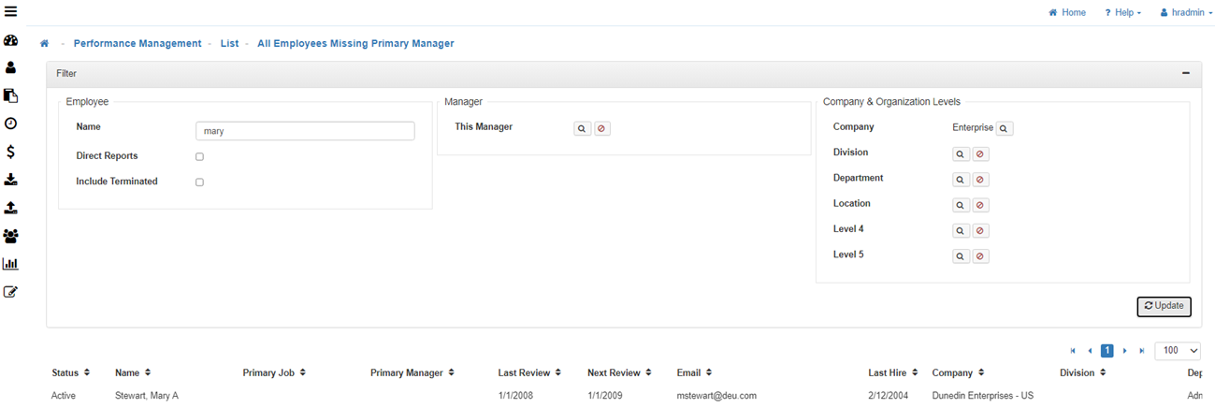Viewport: 1215px width, 408px height.
Task: Expand the hradmin user menu
Action: (x=1186, y=13)
